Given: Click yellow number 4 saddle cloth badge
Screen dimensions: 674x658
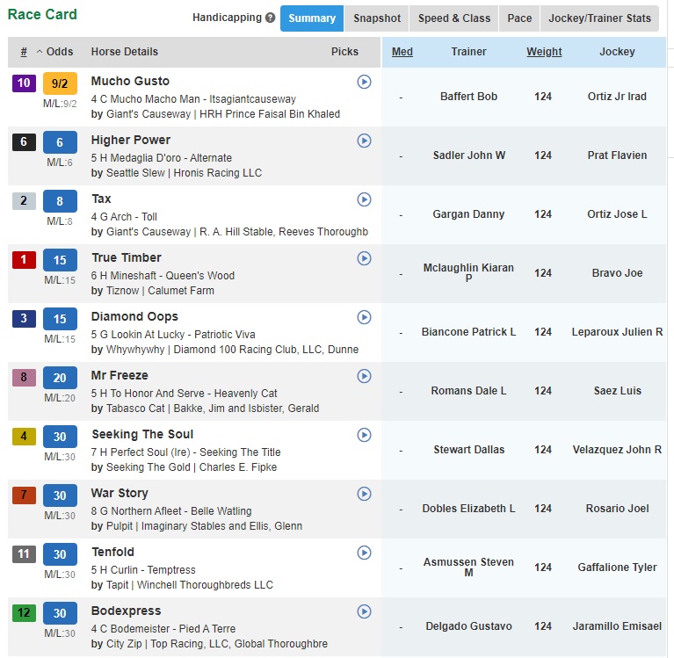Looking at the screenshot, I should point(24,437).
